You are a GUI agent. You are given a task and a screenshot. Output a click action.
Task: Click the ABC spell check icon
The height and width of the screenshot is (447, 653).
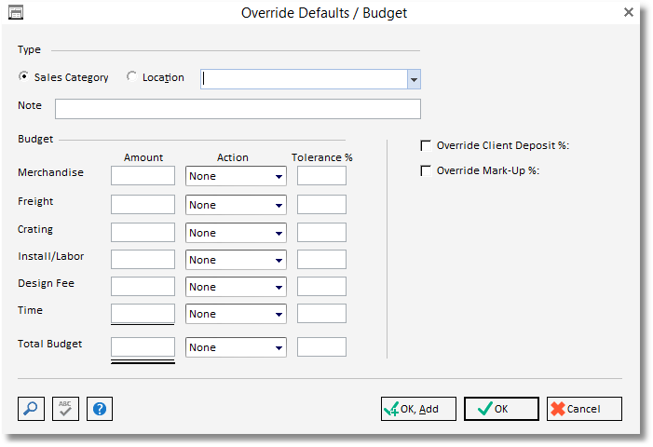click(x=65, y=409)
